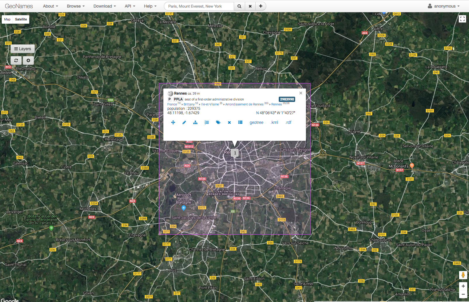Viewport: 469px width, 302px height.
Task: Click the anonymous user icon
Action: [430, 6]
